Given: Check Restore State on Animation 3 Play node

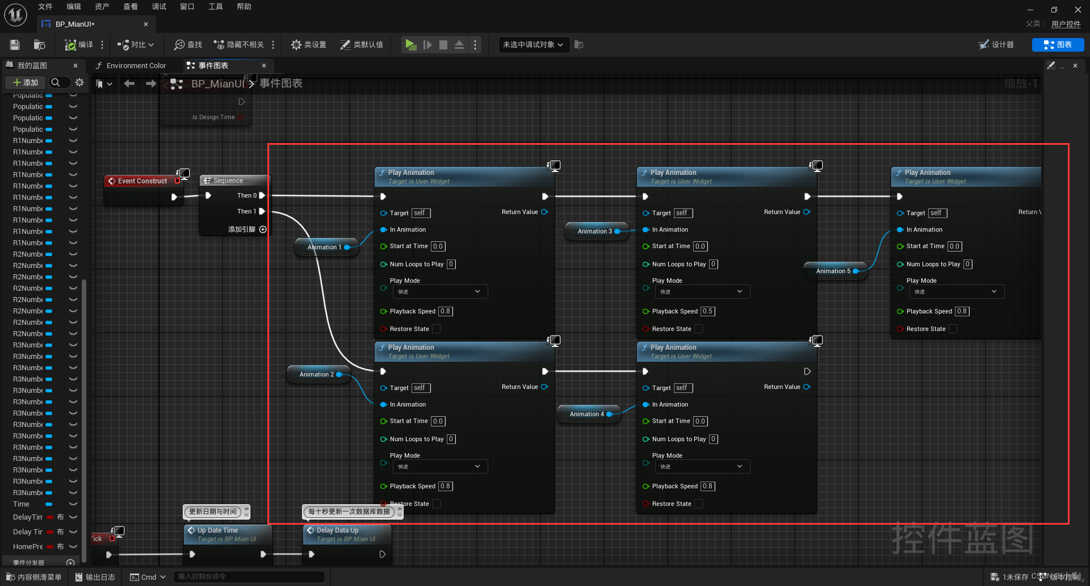Looking at the screenshot, I should coord(699,329).
